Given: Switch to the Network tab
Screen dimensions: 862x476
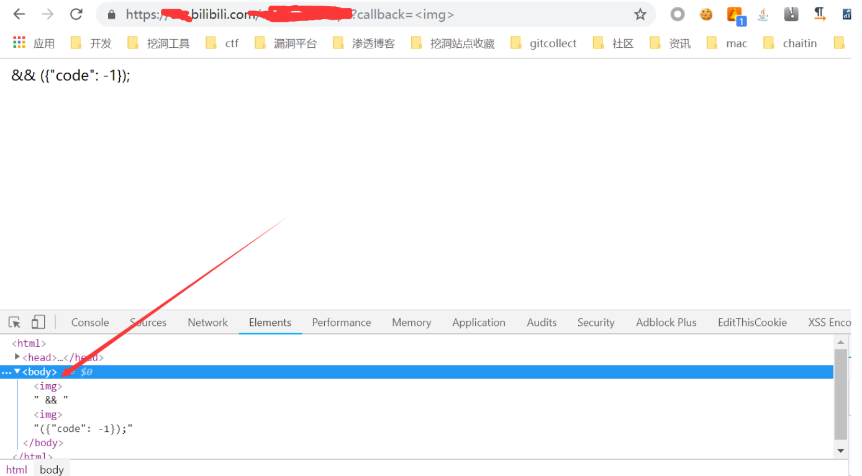Looking at the screenshot, I should [208, 322].
